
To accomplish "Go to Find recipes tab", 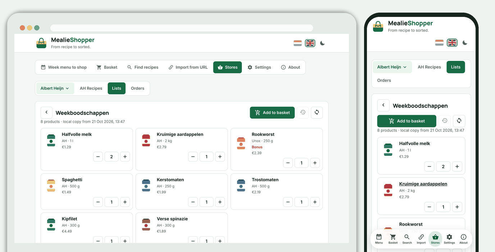I will 143,67.
